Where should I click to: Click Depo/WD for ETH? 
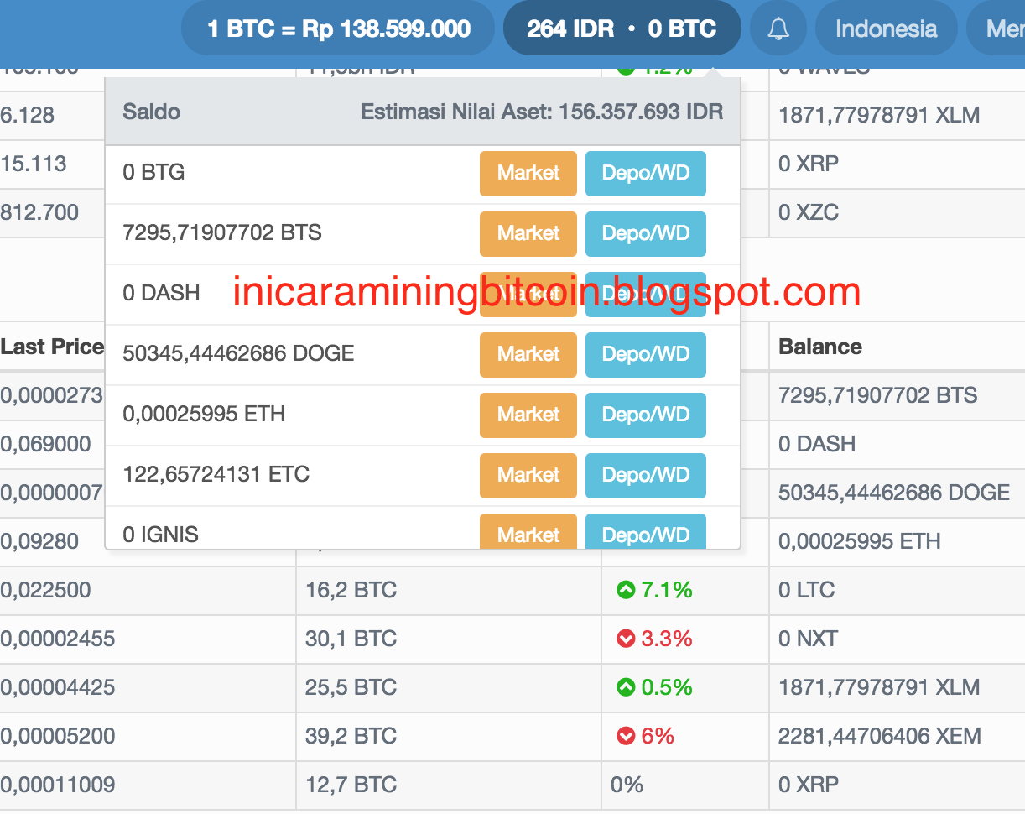point(645,415)
